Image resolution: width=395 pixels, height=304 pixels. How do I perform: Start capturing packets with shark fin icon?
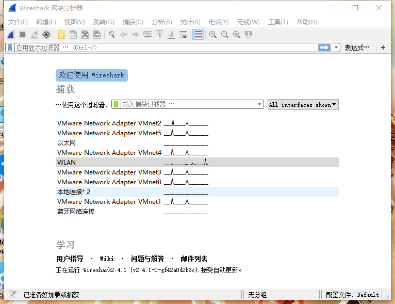pyautogui.click(x=11, y=35)
